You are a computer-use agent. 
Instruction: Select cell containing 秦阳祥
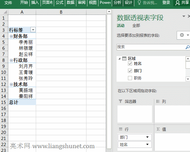click(22, 96)
